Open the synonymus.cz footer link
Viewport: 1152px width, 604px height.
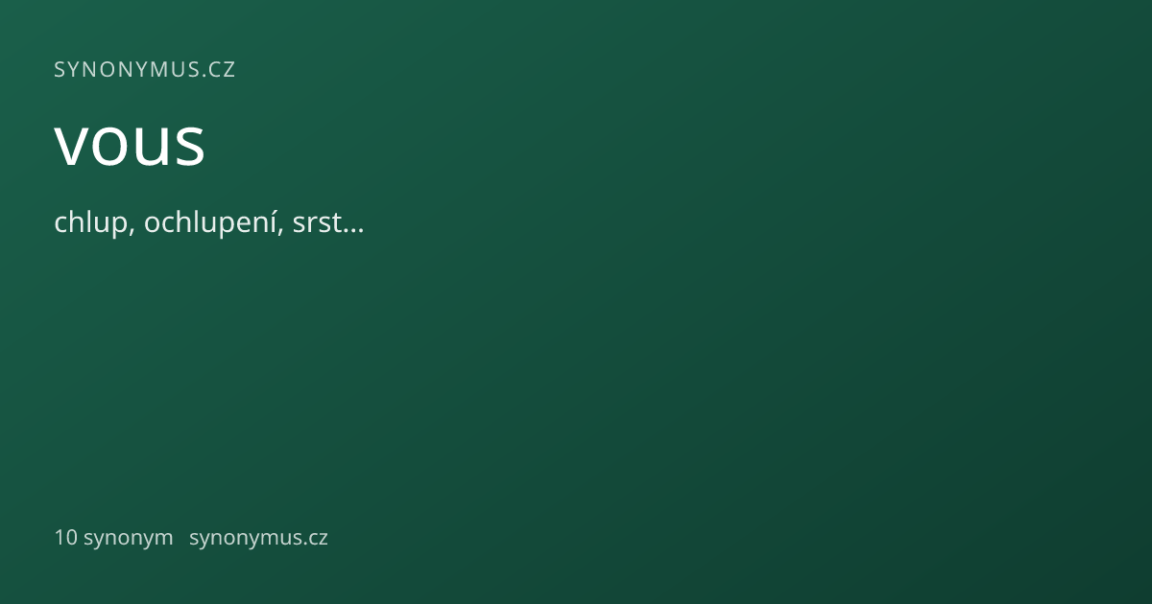(258, 538)
